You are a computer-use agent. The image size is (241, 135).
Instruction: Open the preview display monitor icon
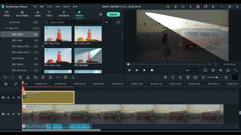[205, 70]
